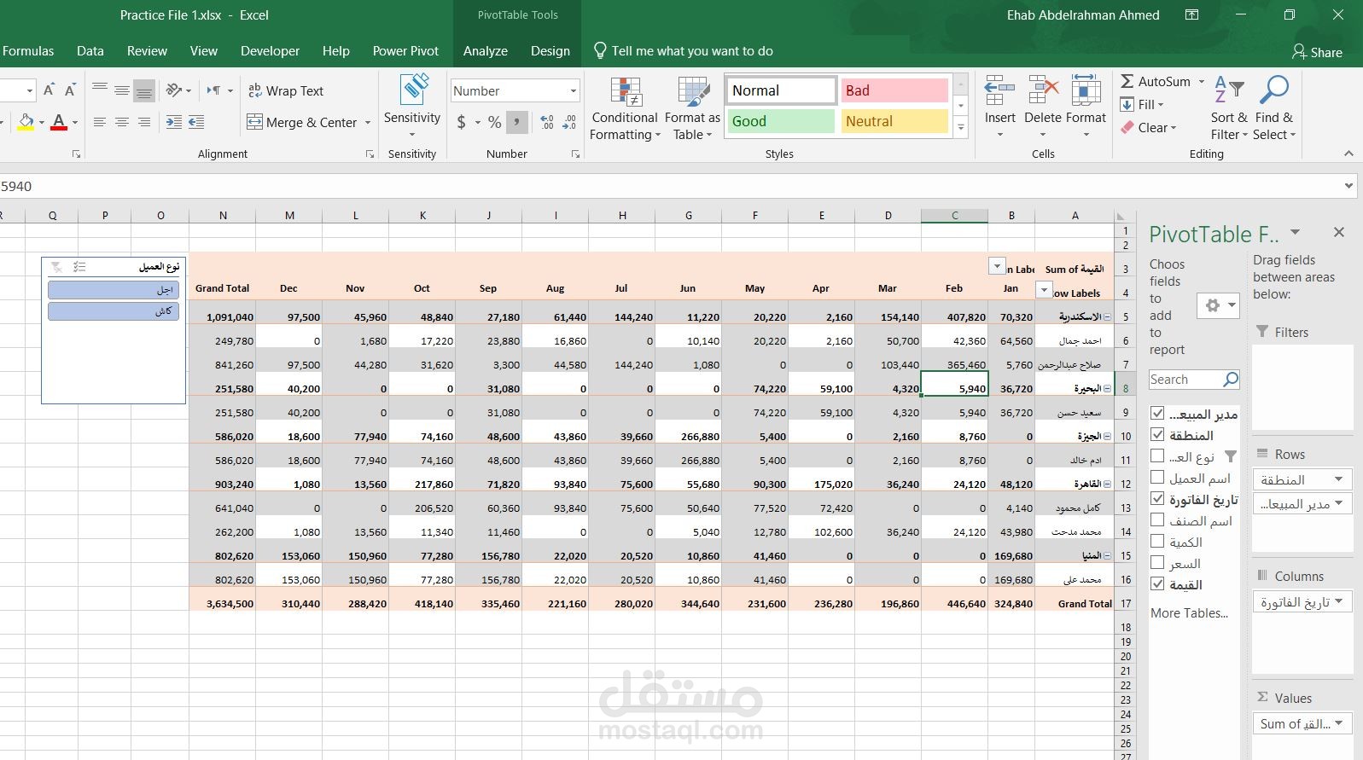The width and height of the screenshot is (1363, 760).
Task: Open the Data tab
Action: tap(90, 51)
